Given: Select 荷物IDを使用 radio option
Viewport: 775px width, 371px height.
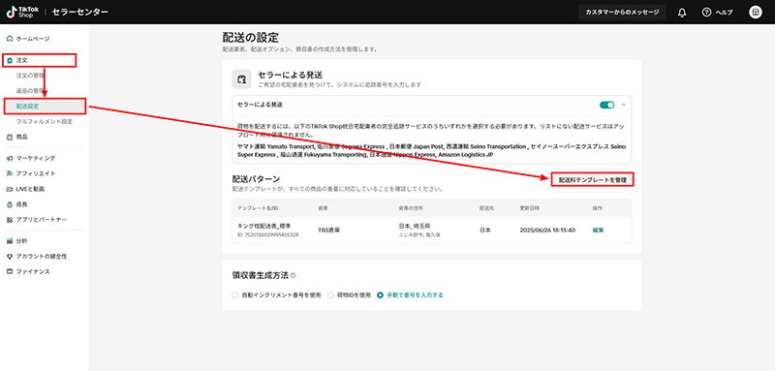Looking at the screenshot, I should [330, 295].
